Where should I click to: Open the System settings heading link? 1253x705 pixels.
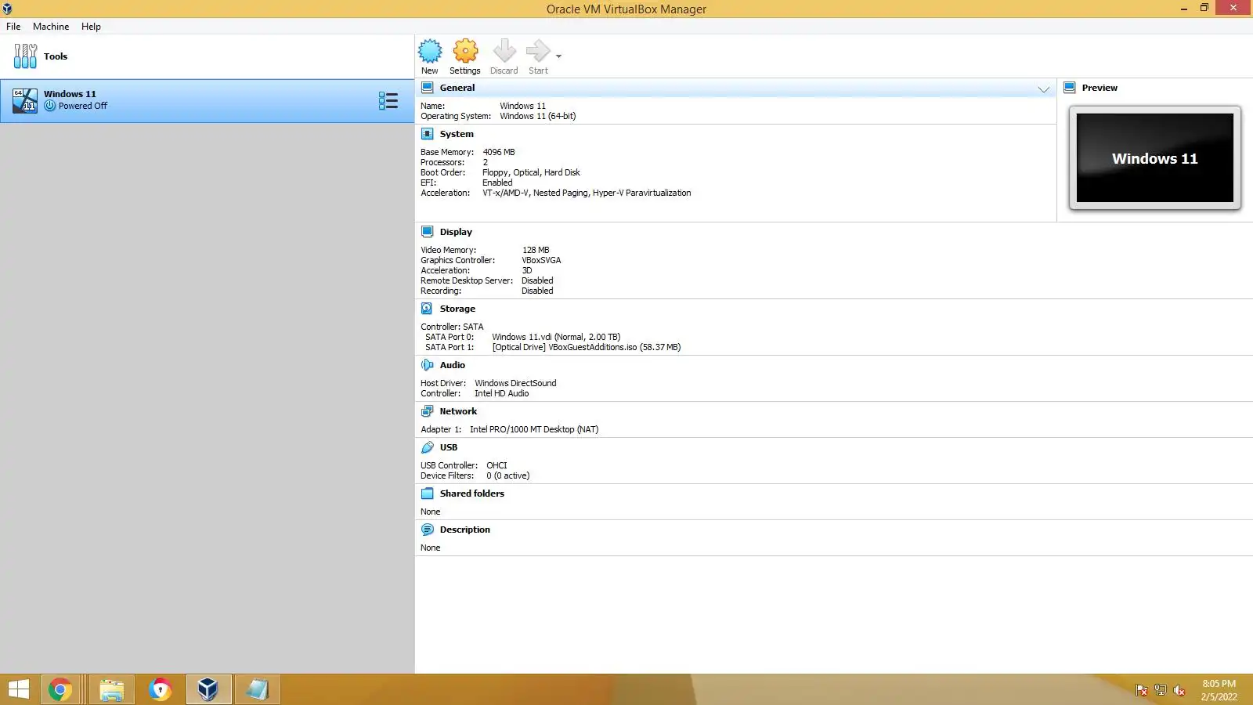click(x=457, y=134)
